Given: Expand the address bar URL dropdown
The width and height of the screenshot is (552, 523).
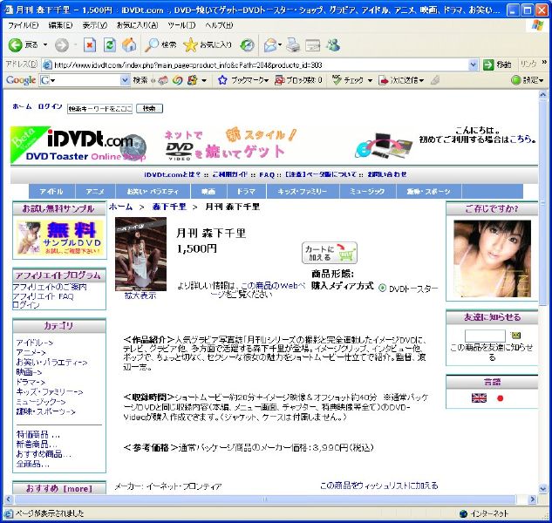Looking at the screenshot, I should point(474,65).
